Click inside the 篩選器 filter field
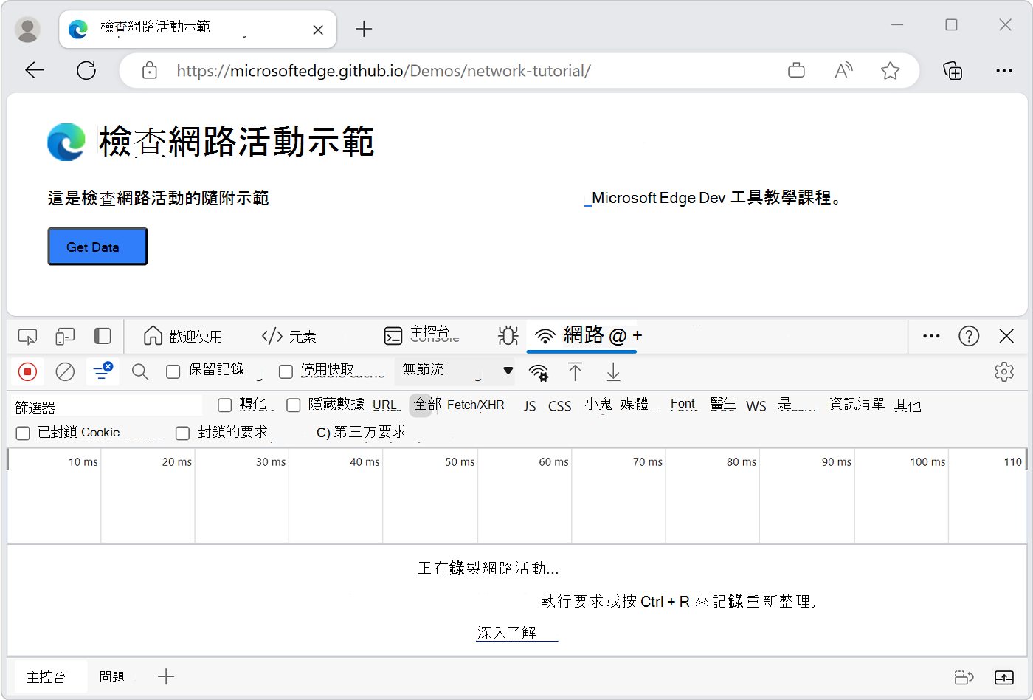 tap(103, 405)
